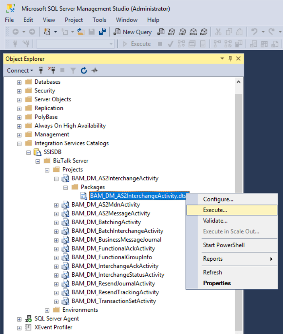Open a DAX query via toolbar icon
Viewport: 283px width, 334px height.
204,32
